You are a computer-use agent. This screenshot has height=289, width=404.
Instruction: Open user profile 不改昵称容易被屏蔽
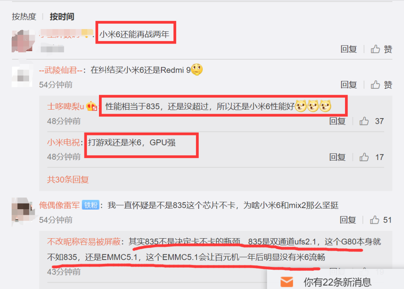click(84, 241)
